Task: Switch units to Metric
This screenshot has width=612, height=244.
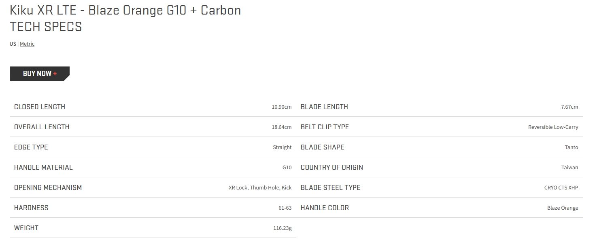Action: click(27, 44)
